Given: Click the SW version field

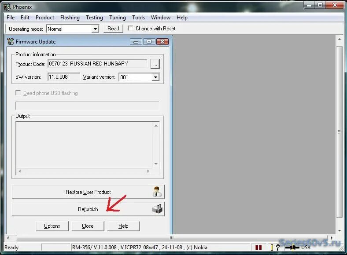Looking at the screenshot, I should [x=64, y=77].
